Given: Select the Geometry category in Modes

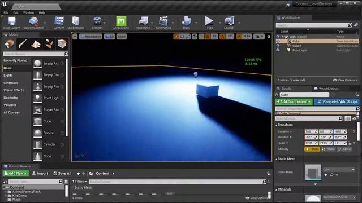Looking at the screenshot, I should pos(11,98).
